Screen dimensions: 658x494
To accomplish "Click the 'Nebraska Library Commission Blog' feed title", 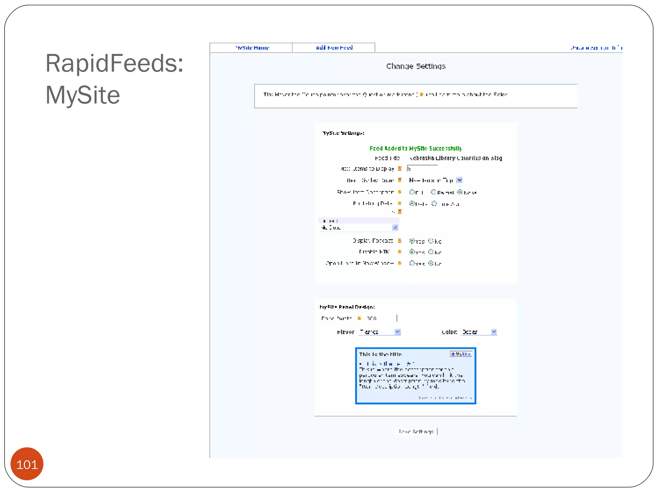I will 456,158.
